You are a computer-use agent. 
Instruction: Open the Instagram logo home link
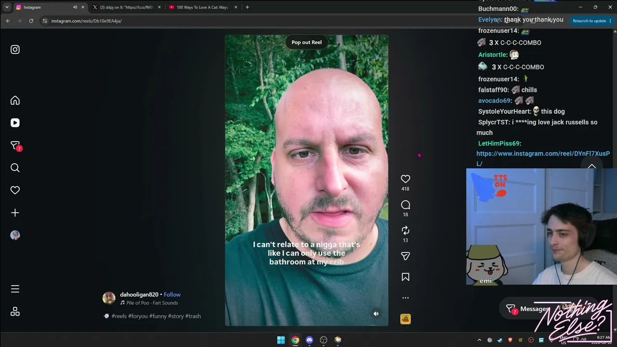[15, 50]
